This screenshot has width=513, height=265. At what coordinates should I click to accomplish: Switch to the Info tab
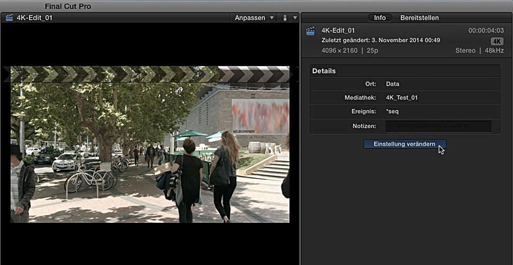tap(380, 18)
